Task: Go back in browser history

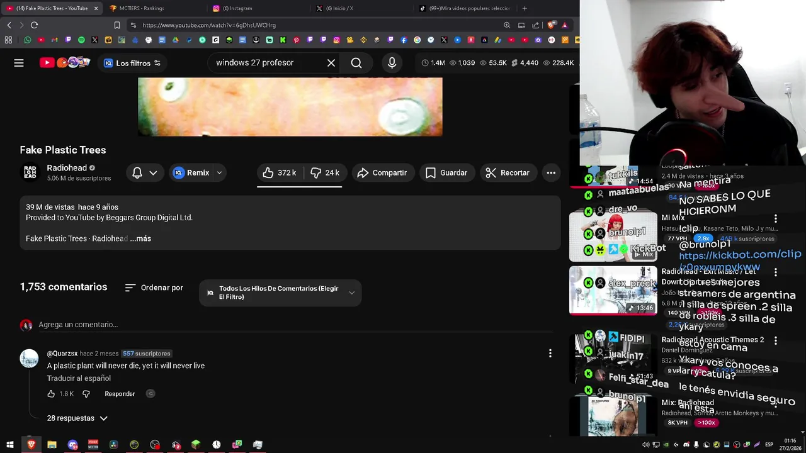Action: click(x=9, y=25)
